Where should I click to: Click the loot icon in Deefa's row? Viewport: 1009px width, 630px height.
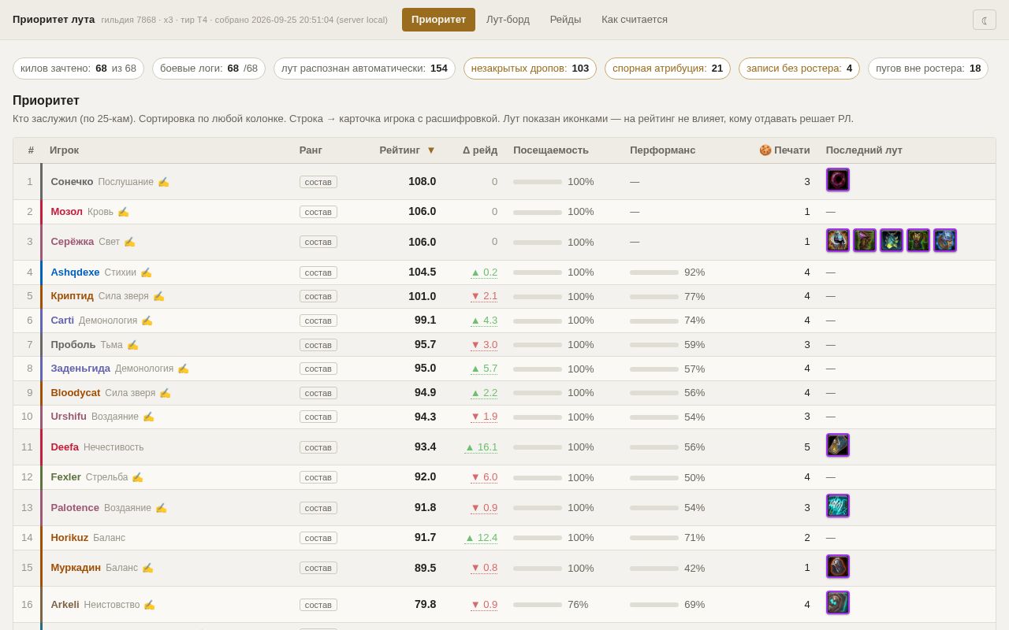[838, 446]
